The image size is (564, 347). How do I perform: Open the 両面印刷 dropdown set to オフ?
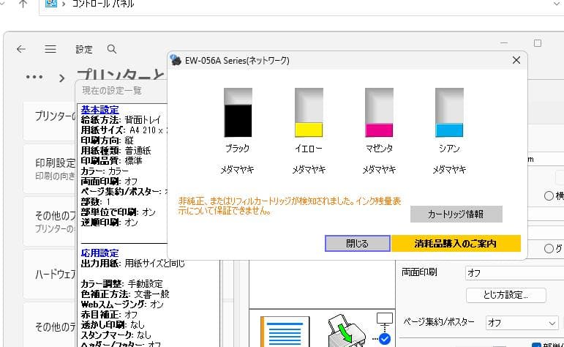[514, 273]
